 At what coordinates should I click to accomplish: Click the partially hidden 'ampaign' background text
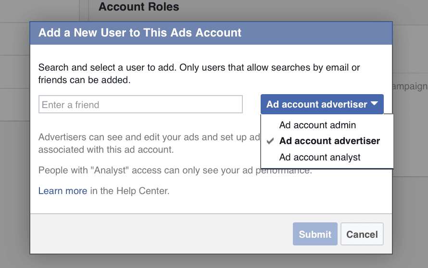410,86
